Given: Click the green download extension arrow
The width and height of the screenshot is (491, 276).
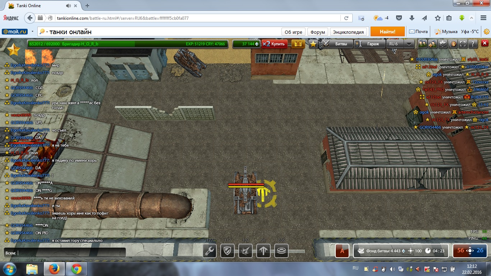Looking at the screenshot, I should pyautogui.click(x=462, y=18).
